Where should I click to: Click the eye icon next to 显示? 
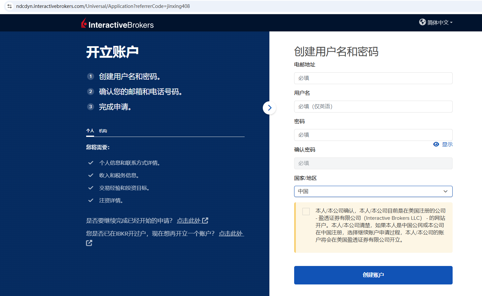pyautogui.click(x=436, y=144)
